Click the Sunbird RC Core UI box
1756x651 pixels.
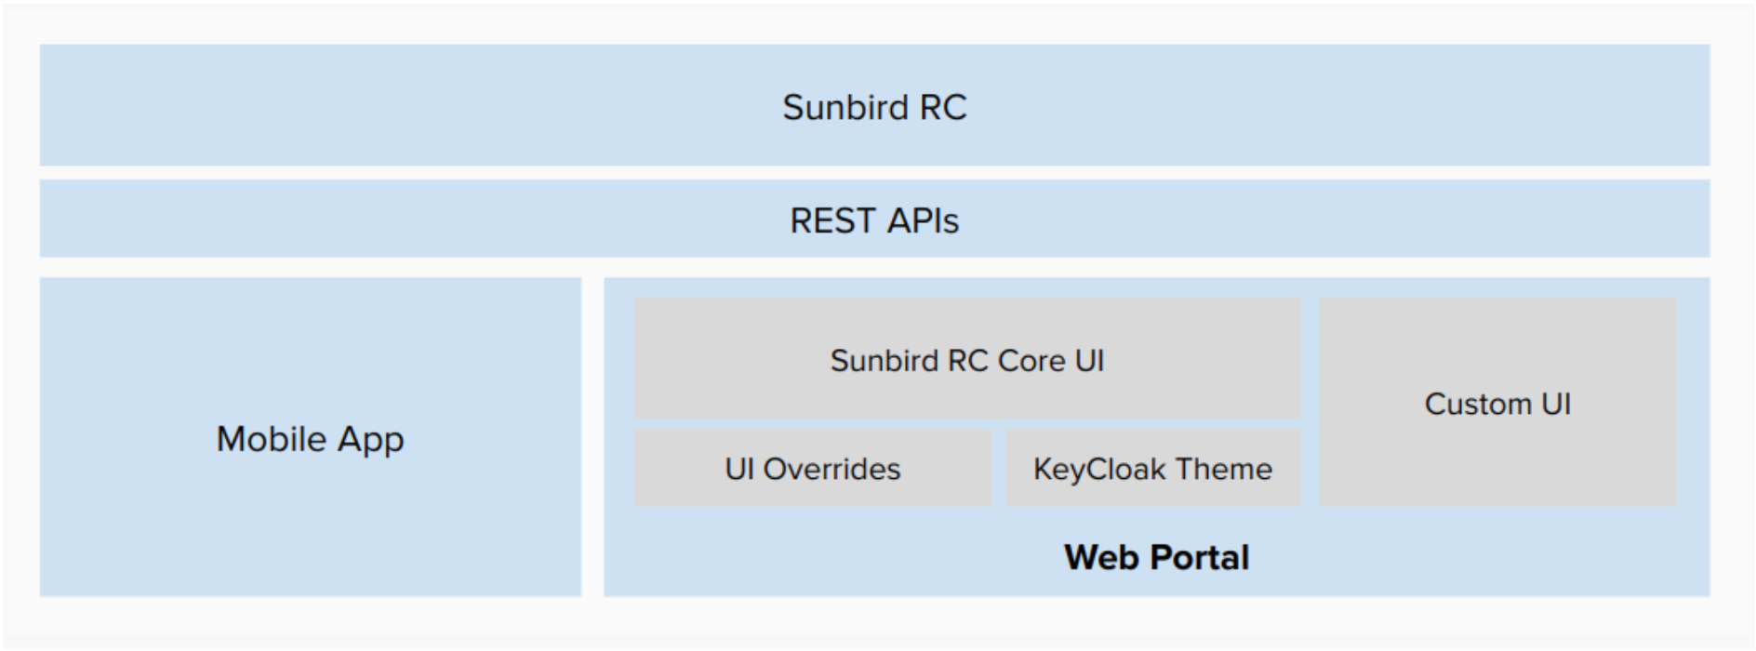click(967, 358)
